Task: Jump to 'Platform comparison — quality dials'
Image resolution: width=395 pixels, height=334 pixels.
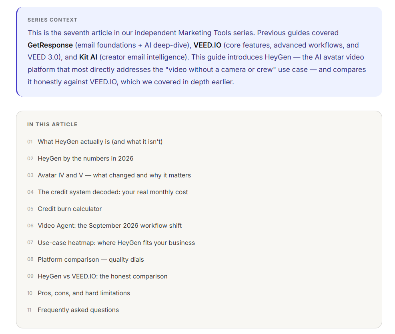Action: 91,260
